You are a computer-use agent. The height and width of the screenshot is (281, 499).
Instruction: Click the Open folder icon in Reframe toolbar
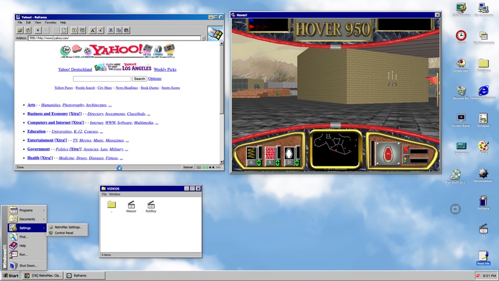click(20, 31)
